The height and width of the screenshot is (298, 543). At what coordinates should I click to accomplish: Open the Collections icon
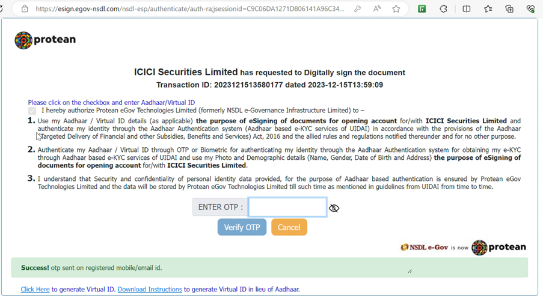click(x=509, y=9)
